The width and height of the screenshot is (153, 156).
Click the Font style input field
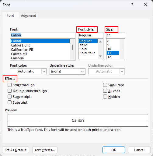tap(91, 35)
